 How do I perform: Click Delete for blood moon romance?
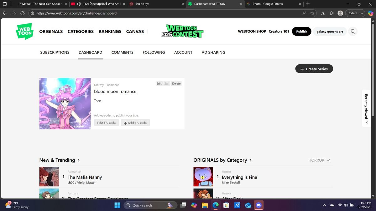tap(176, 83)
